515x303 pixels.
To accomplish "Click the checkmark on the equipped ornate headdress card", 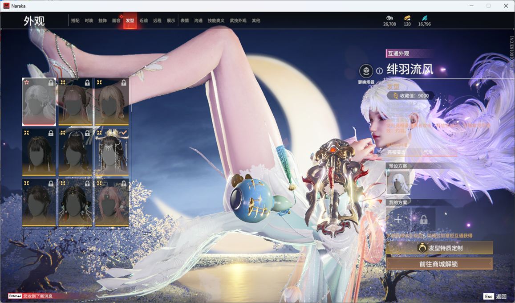I will [x=124, y=133].
